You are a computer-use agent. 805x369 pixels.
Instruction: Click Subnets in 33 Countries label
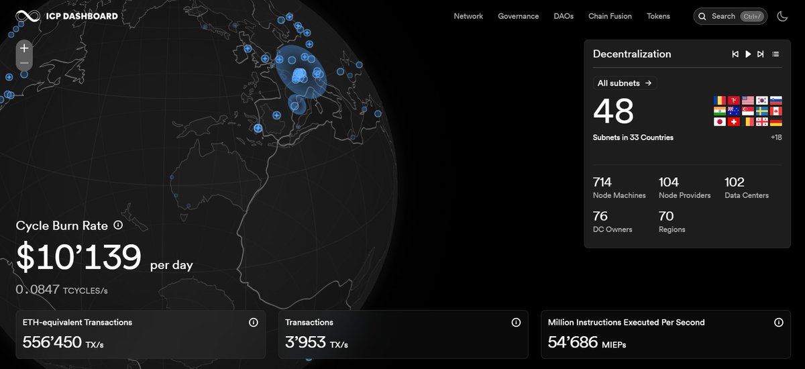[x=633, y=138]
